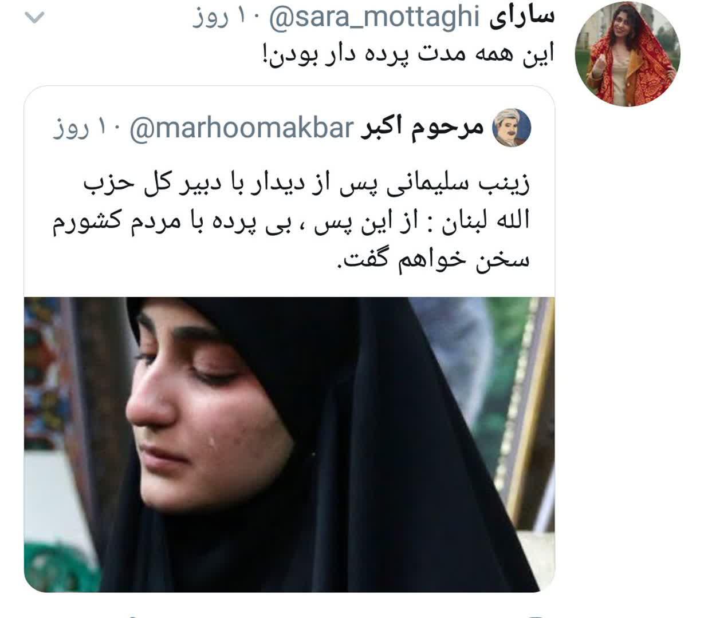Click the red patterned scarf in Sara's avatar
Viewport: 704px width, 618px height.
click(650, 63)
